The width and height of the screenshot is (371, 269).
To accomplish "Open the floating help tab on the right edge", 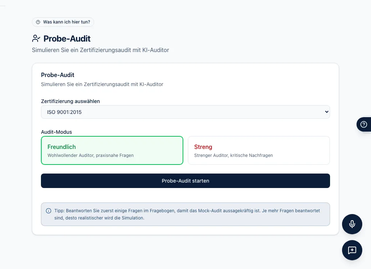I will pyautogui.click(x=364, y=124).
